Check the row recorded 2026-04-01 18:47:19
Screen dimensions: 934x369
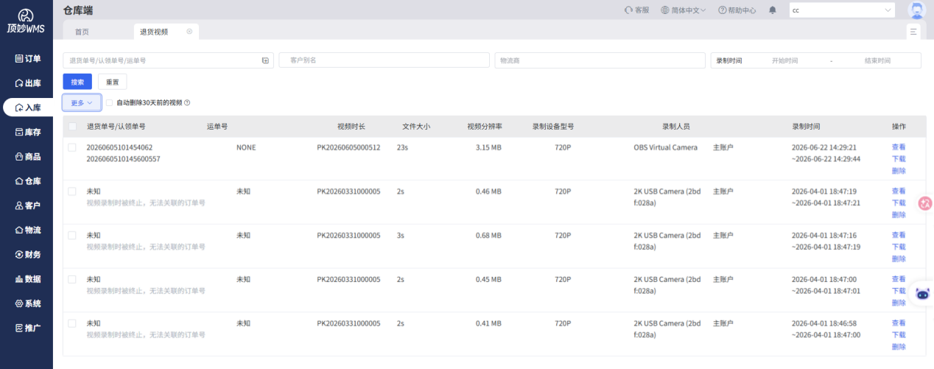(x=72, y=191)
